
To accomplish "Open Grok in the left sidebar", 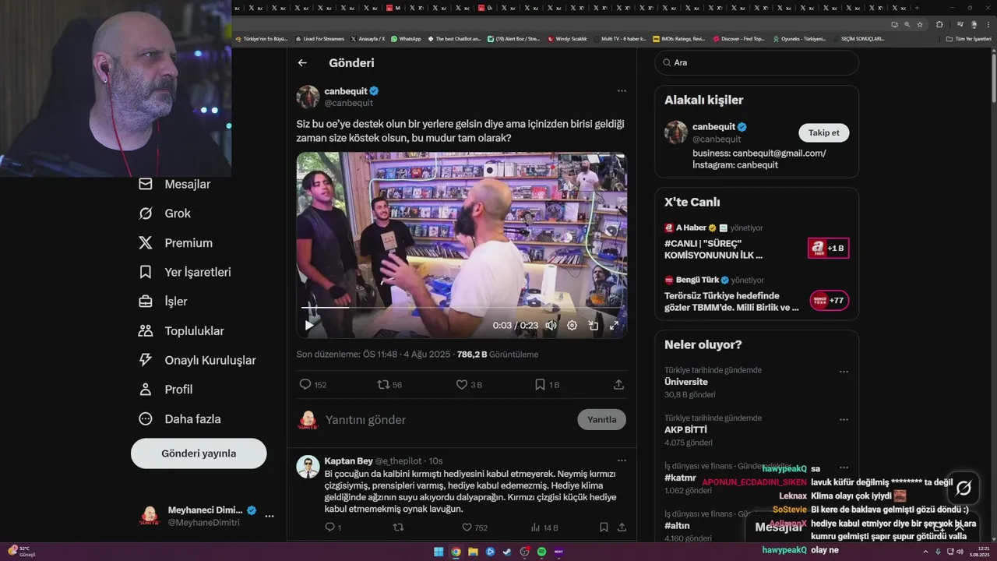I will (164, 213).
